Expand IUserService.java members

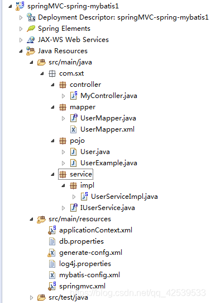click(x=63, y=208)
